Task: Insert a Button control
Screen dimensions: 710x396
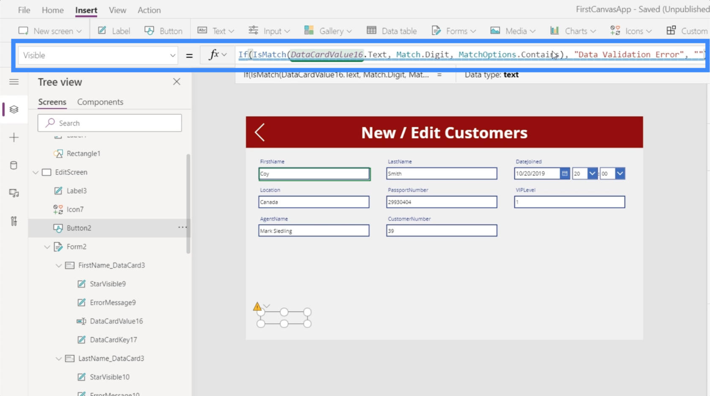Action: tap(164, 31)
